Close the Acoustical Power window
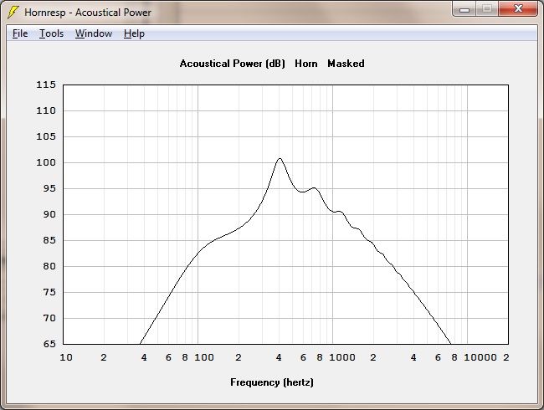The width and height of the screenshot is (544, 410). click(x=518, y=9)
